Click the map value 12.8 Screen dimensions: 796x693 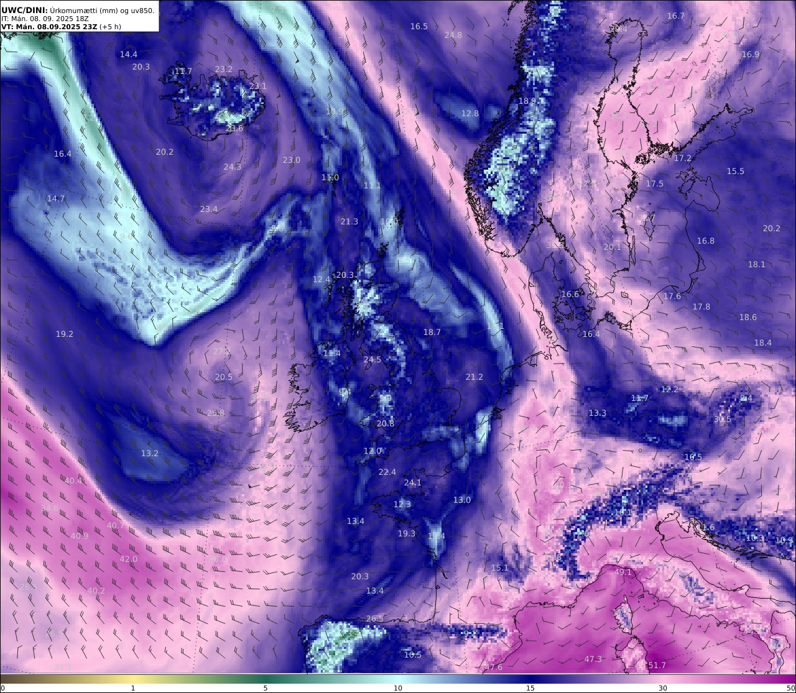[470, 113]
